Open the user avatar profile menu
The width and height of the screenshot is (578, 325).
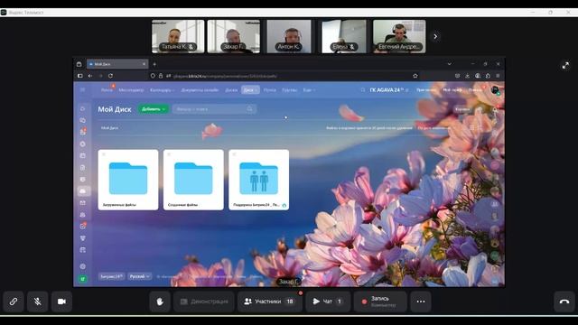pyautogui.click(x=495, y=90)
